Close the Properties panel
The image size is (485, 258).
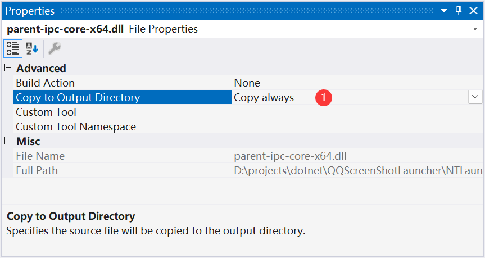pos(474,11)
